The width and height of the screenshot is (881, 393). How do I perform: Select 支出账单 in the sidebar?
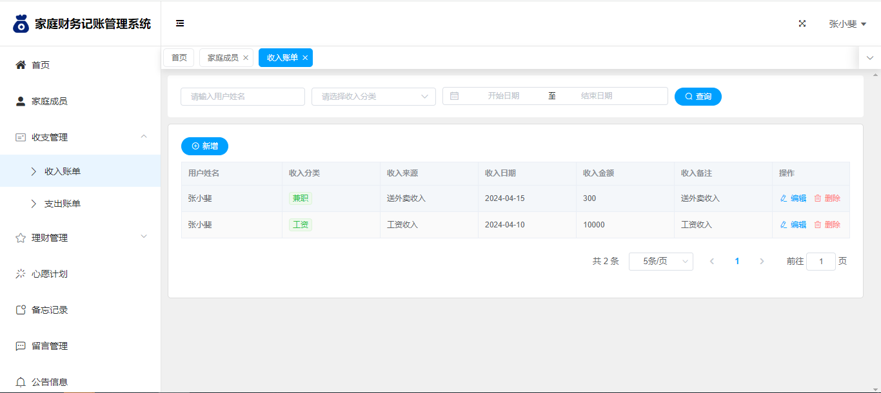[x=62, y=204]
